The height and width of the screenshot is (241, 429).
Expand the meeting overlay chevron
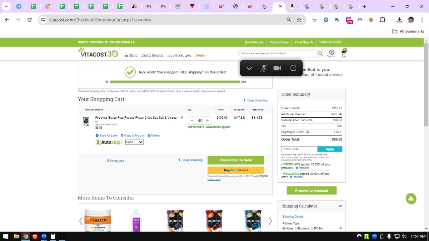249,68
